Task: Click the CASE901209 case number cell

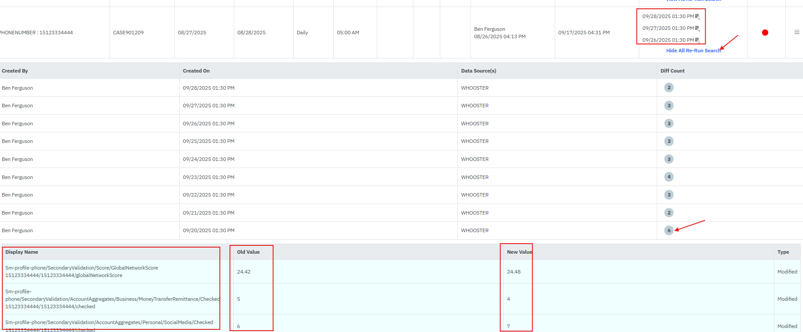Action: tap(128, 33)
